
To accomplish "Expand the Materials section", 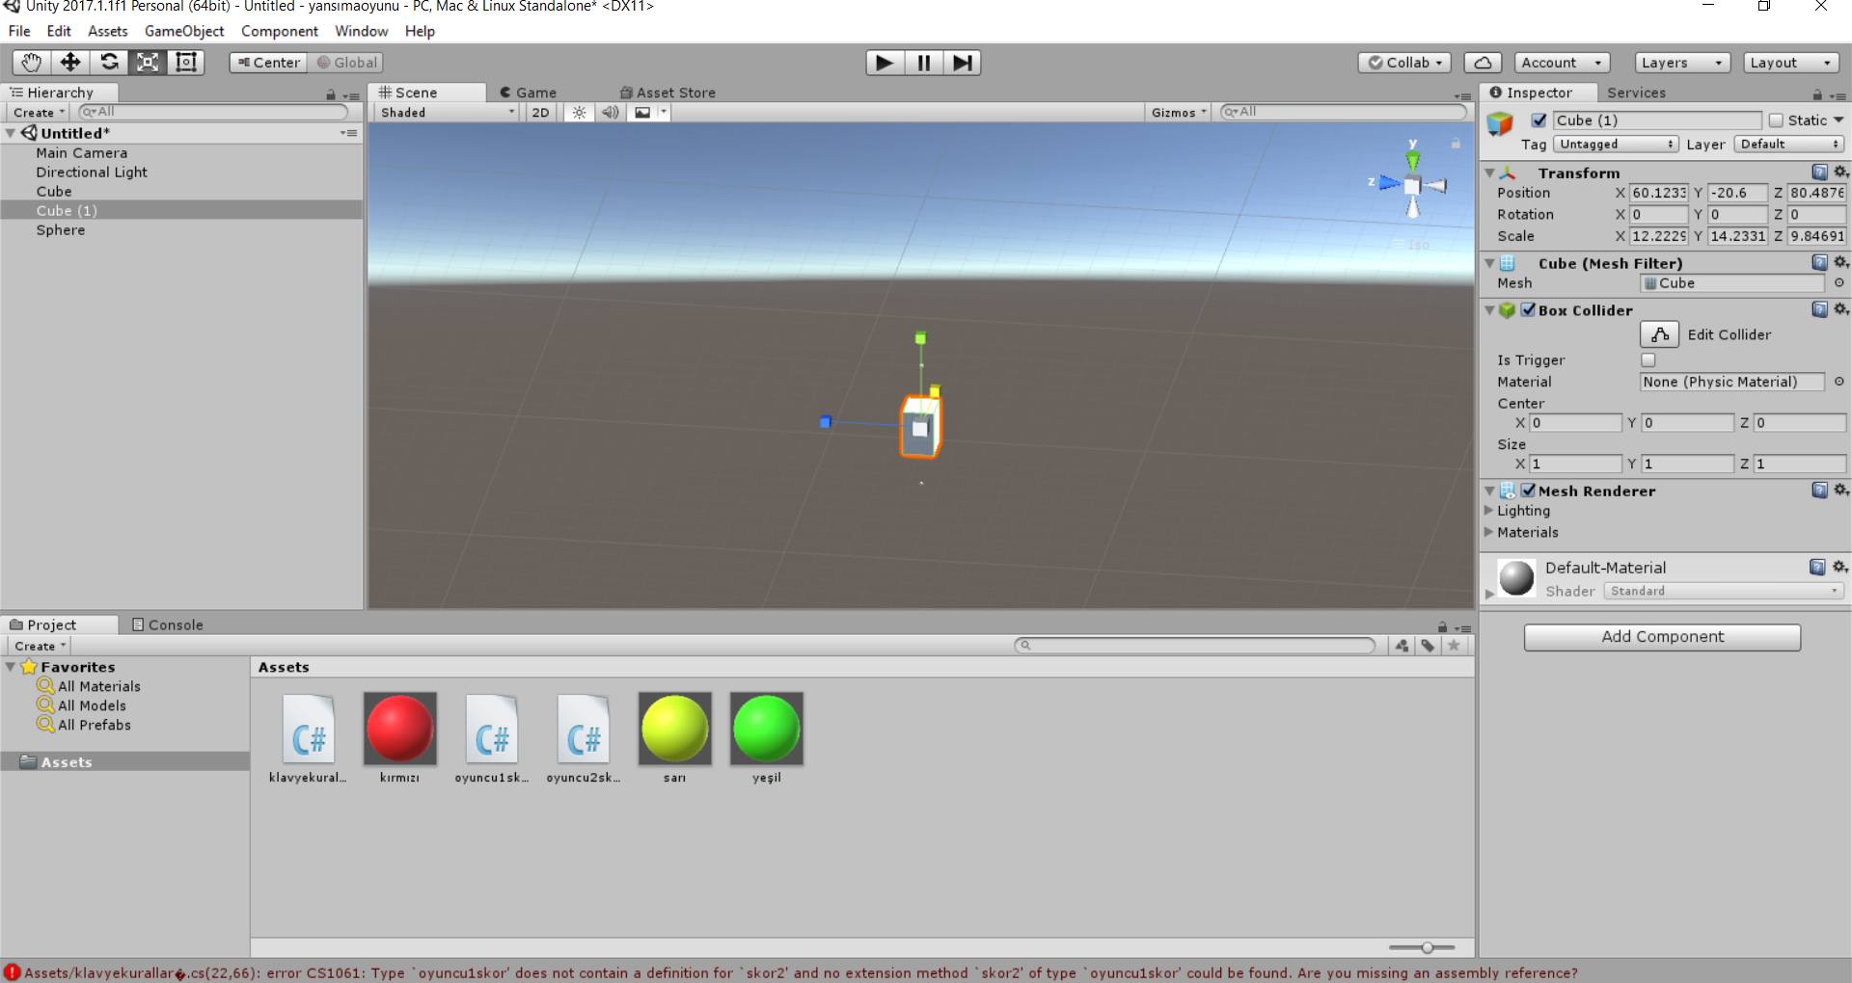I will click(1489, 532).
